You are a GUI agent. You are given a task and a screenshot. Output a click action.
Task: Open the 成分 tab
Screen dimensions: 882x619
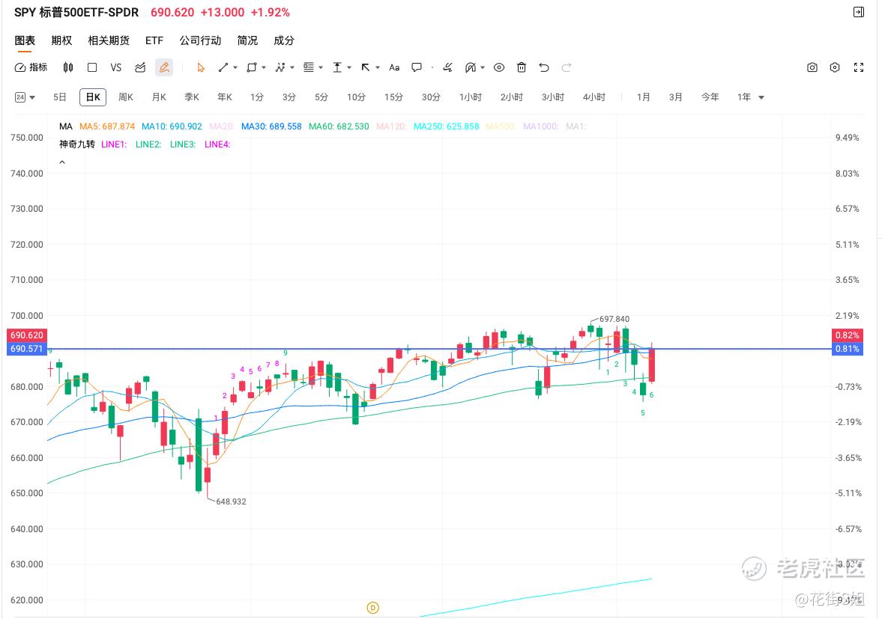click(283, 40)
